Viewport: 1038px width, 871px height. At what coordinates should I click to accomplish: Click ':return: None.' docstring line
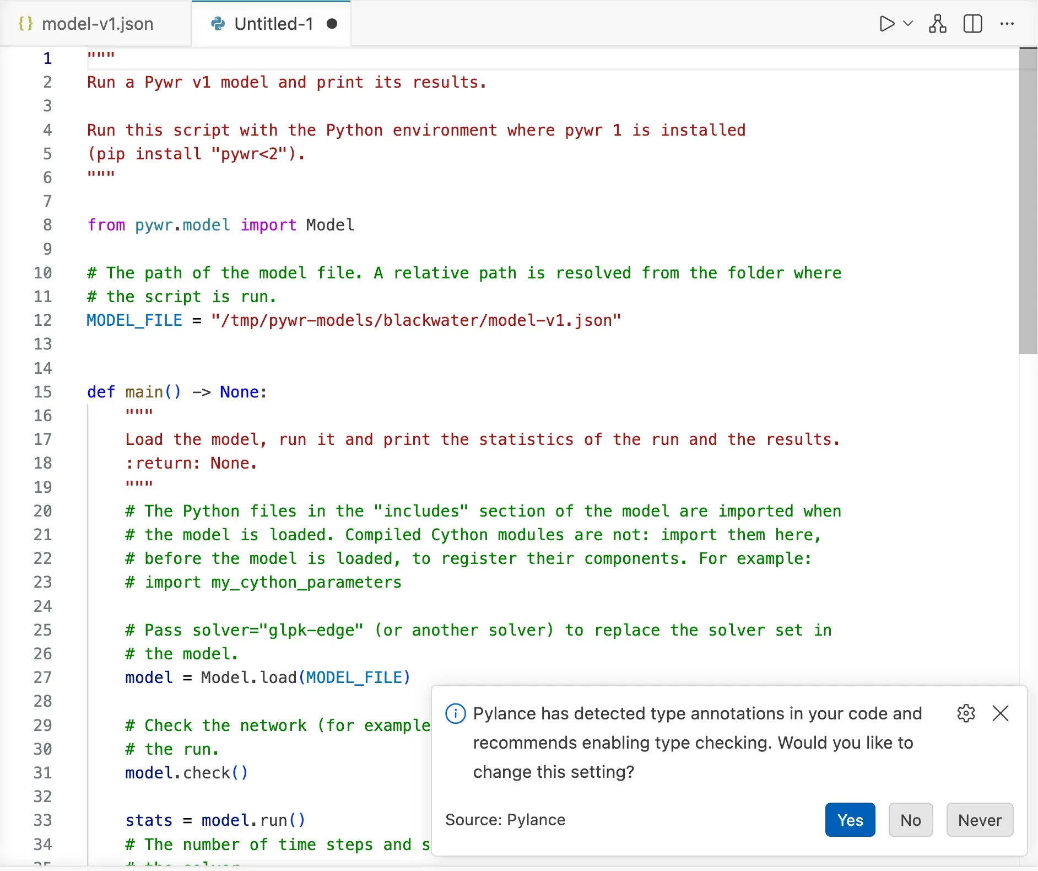click(x=191, y=463)
